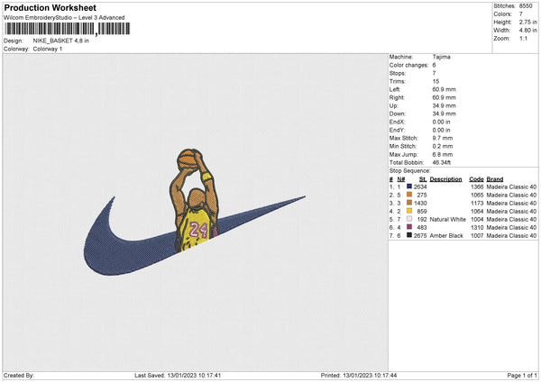This screenshot has width=541, height=382.
Task: Click the orange swatch next to 275 stitches
Action: (x=409, y=195)
